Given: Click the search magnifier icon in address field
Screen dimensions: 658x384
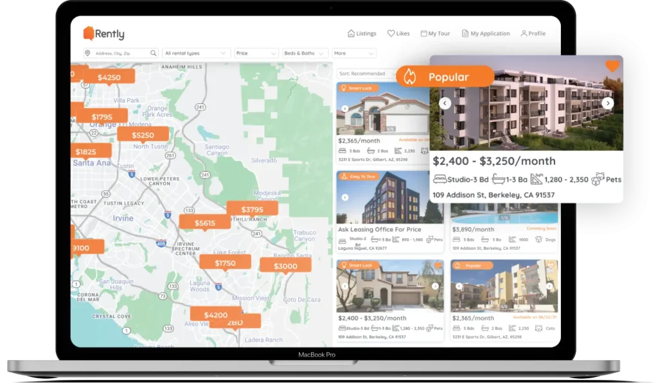Looking at the screenshot, I should click(154, 53).
